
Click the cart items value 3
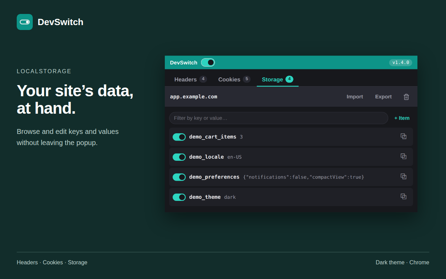(x=241, y=137)
